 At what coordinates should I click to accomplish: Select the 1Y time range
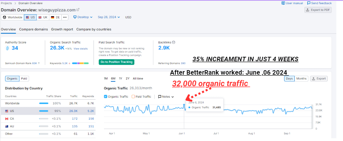[x=121, y=78]
